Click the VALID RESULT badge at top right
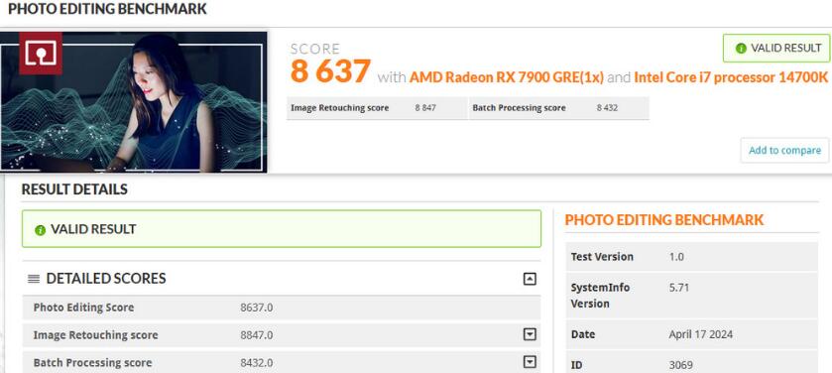 [x=777, y=49]
